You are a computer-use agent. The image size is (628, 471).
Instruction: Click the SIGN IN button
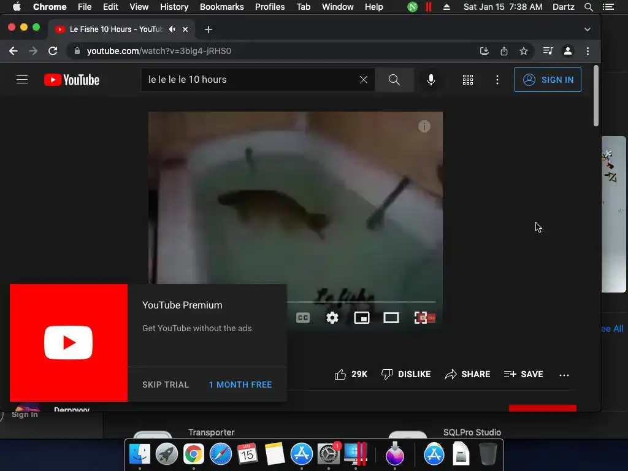click(548, 80)
